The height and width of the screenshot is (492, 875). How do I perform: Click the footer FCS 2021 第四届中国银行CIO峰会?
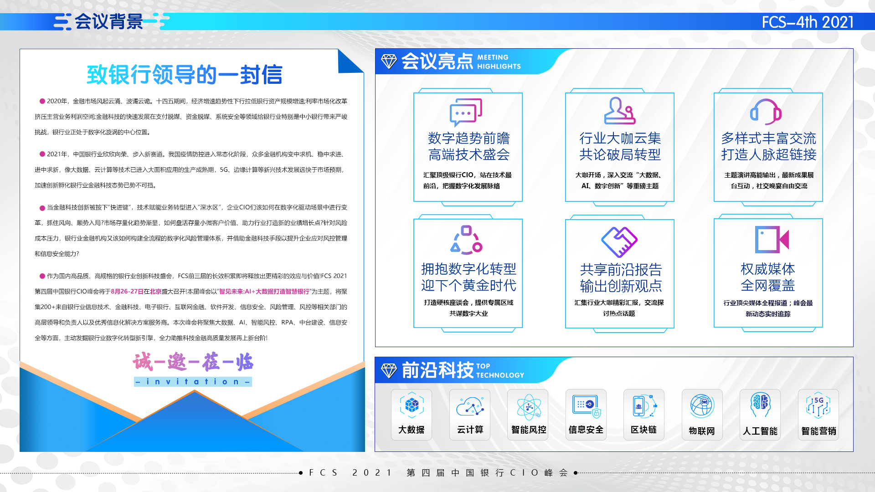438,473
